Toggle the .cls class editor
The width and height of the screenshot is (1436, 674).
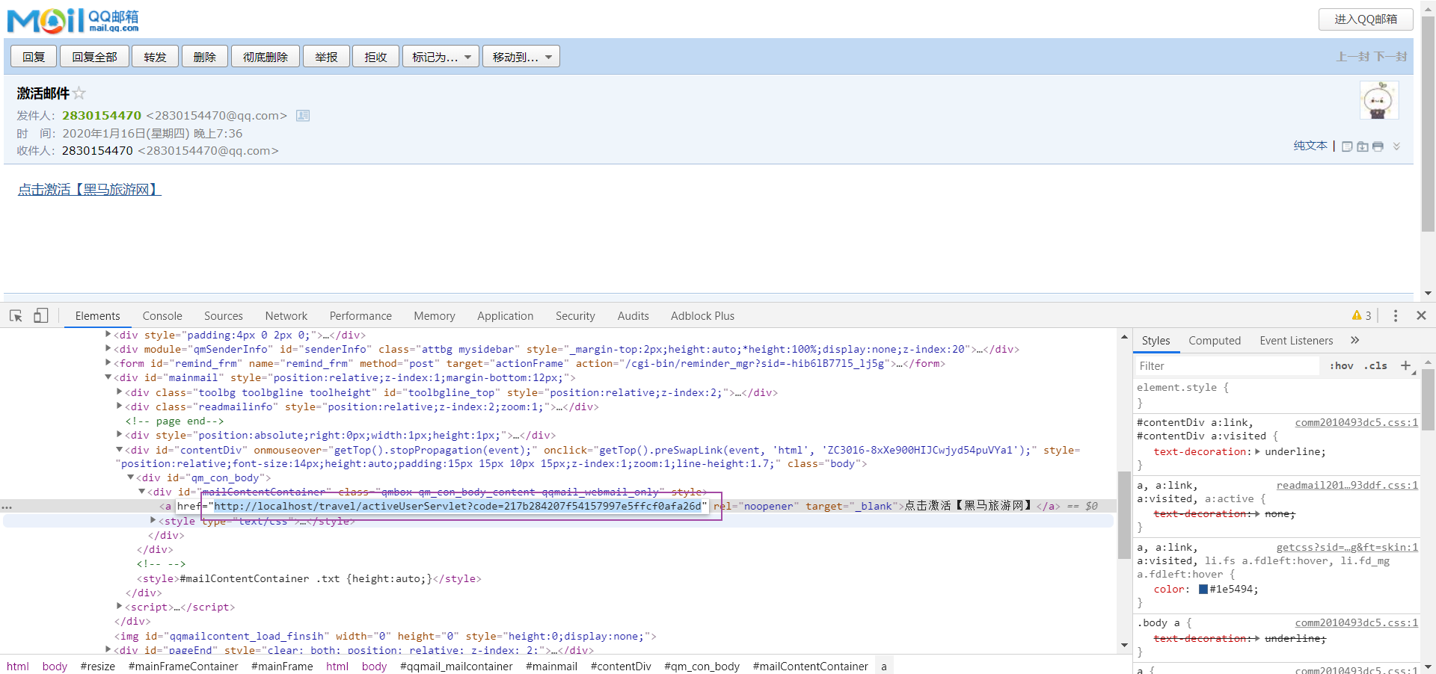[1375, 366]
